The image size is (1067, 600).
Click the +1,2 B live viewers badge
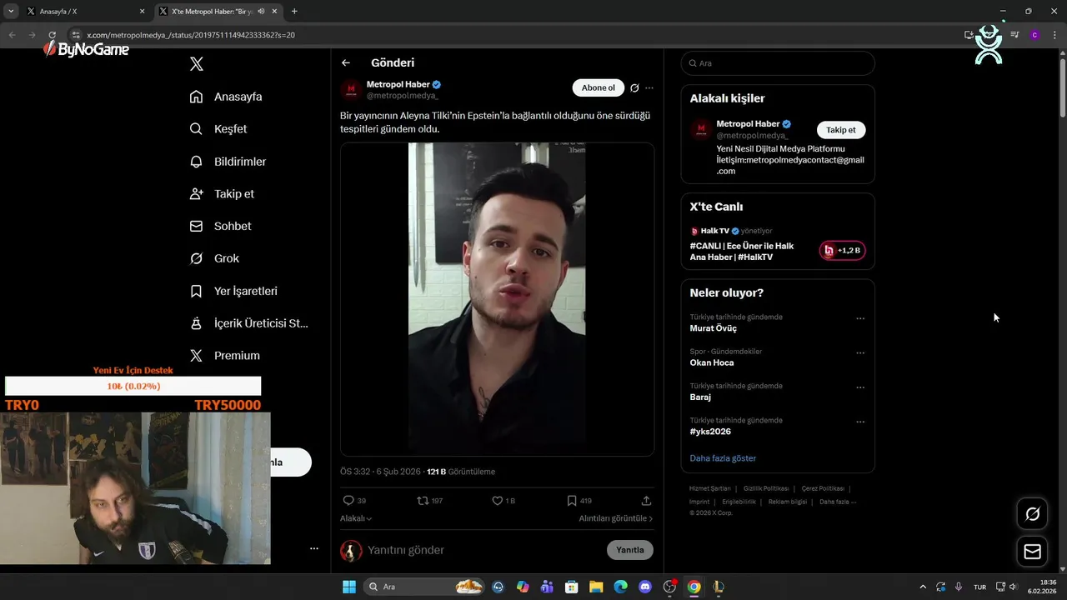pos(842,251)
